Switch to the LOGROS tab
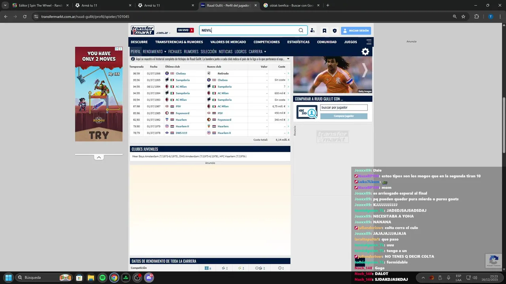Image resolution: width=506 pixels, height=284 pixels. [x=240, y=52]
